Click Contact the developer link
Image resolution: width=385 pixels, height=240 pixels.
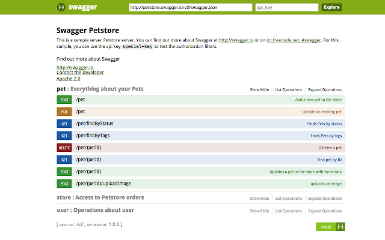(x=80, y=72)
